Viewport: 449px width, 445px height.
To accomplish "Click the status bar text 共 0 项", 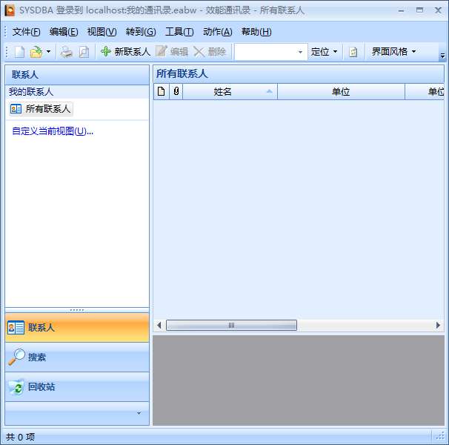I will (x=20, y=438).
